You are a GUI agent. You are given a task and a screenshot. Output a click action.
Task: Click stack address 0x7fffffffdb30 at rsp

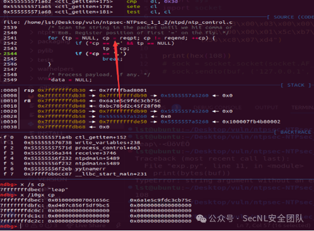[x=61, y=90]
